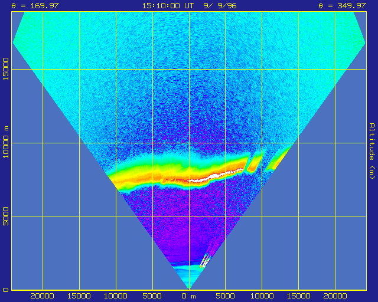
Task: Click the θ = 349.97 angle label
Action: pos(342,5)
